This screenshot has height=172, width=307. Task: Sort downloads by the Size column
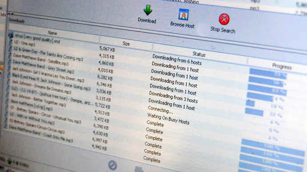(126, 44)
